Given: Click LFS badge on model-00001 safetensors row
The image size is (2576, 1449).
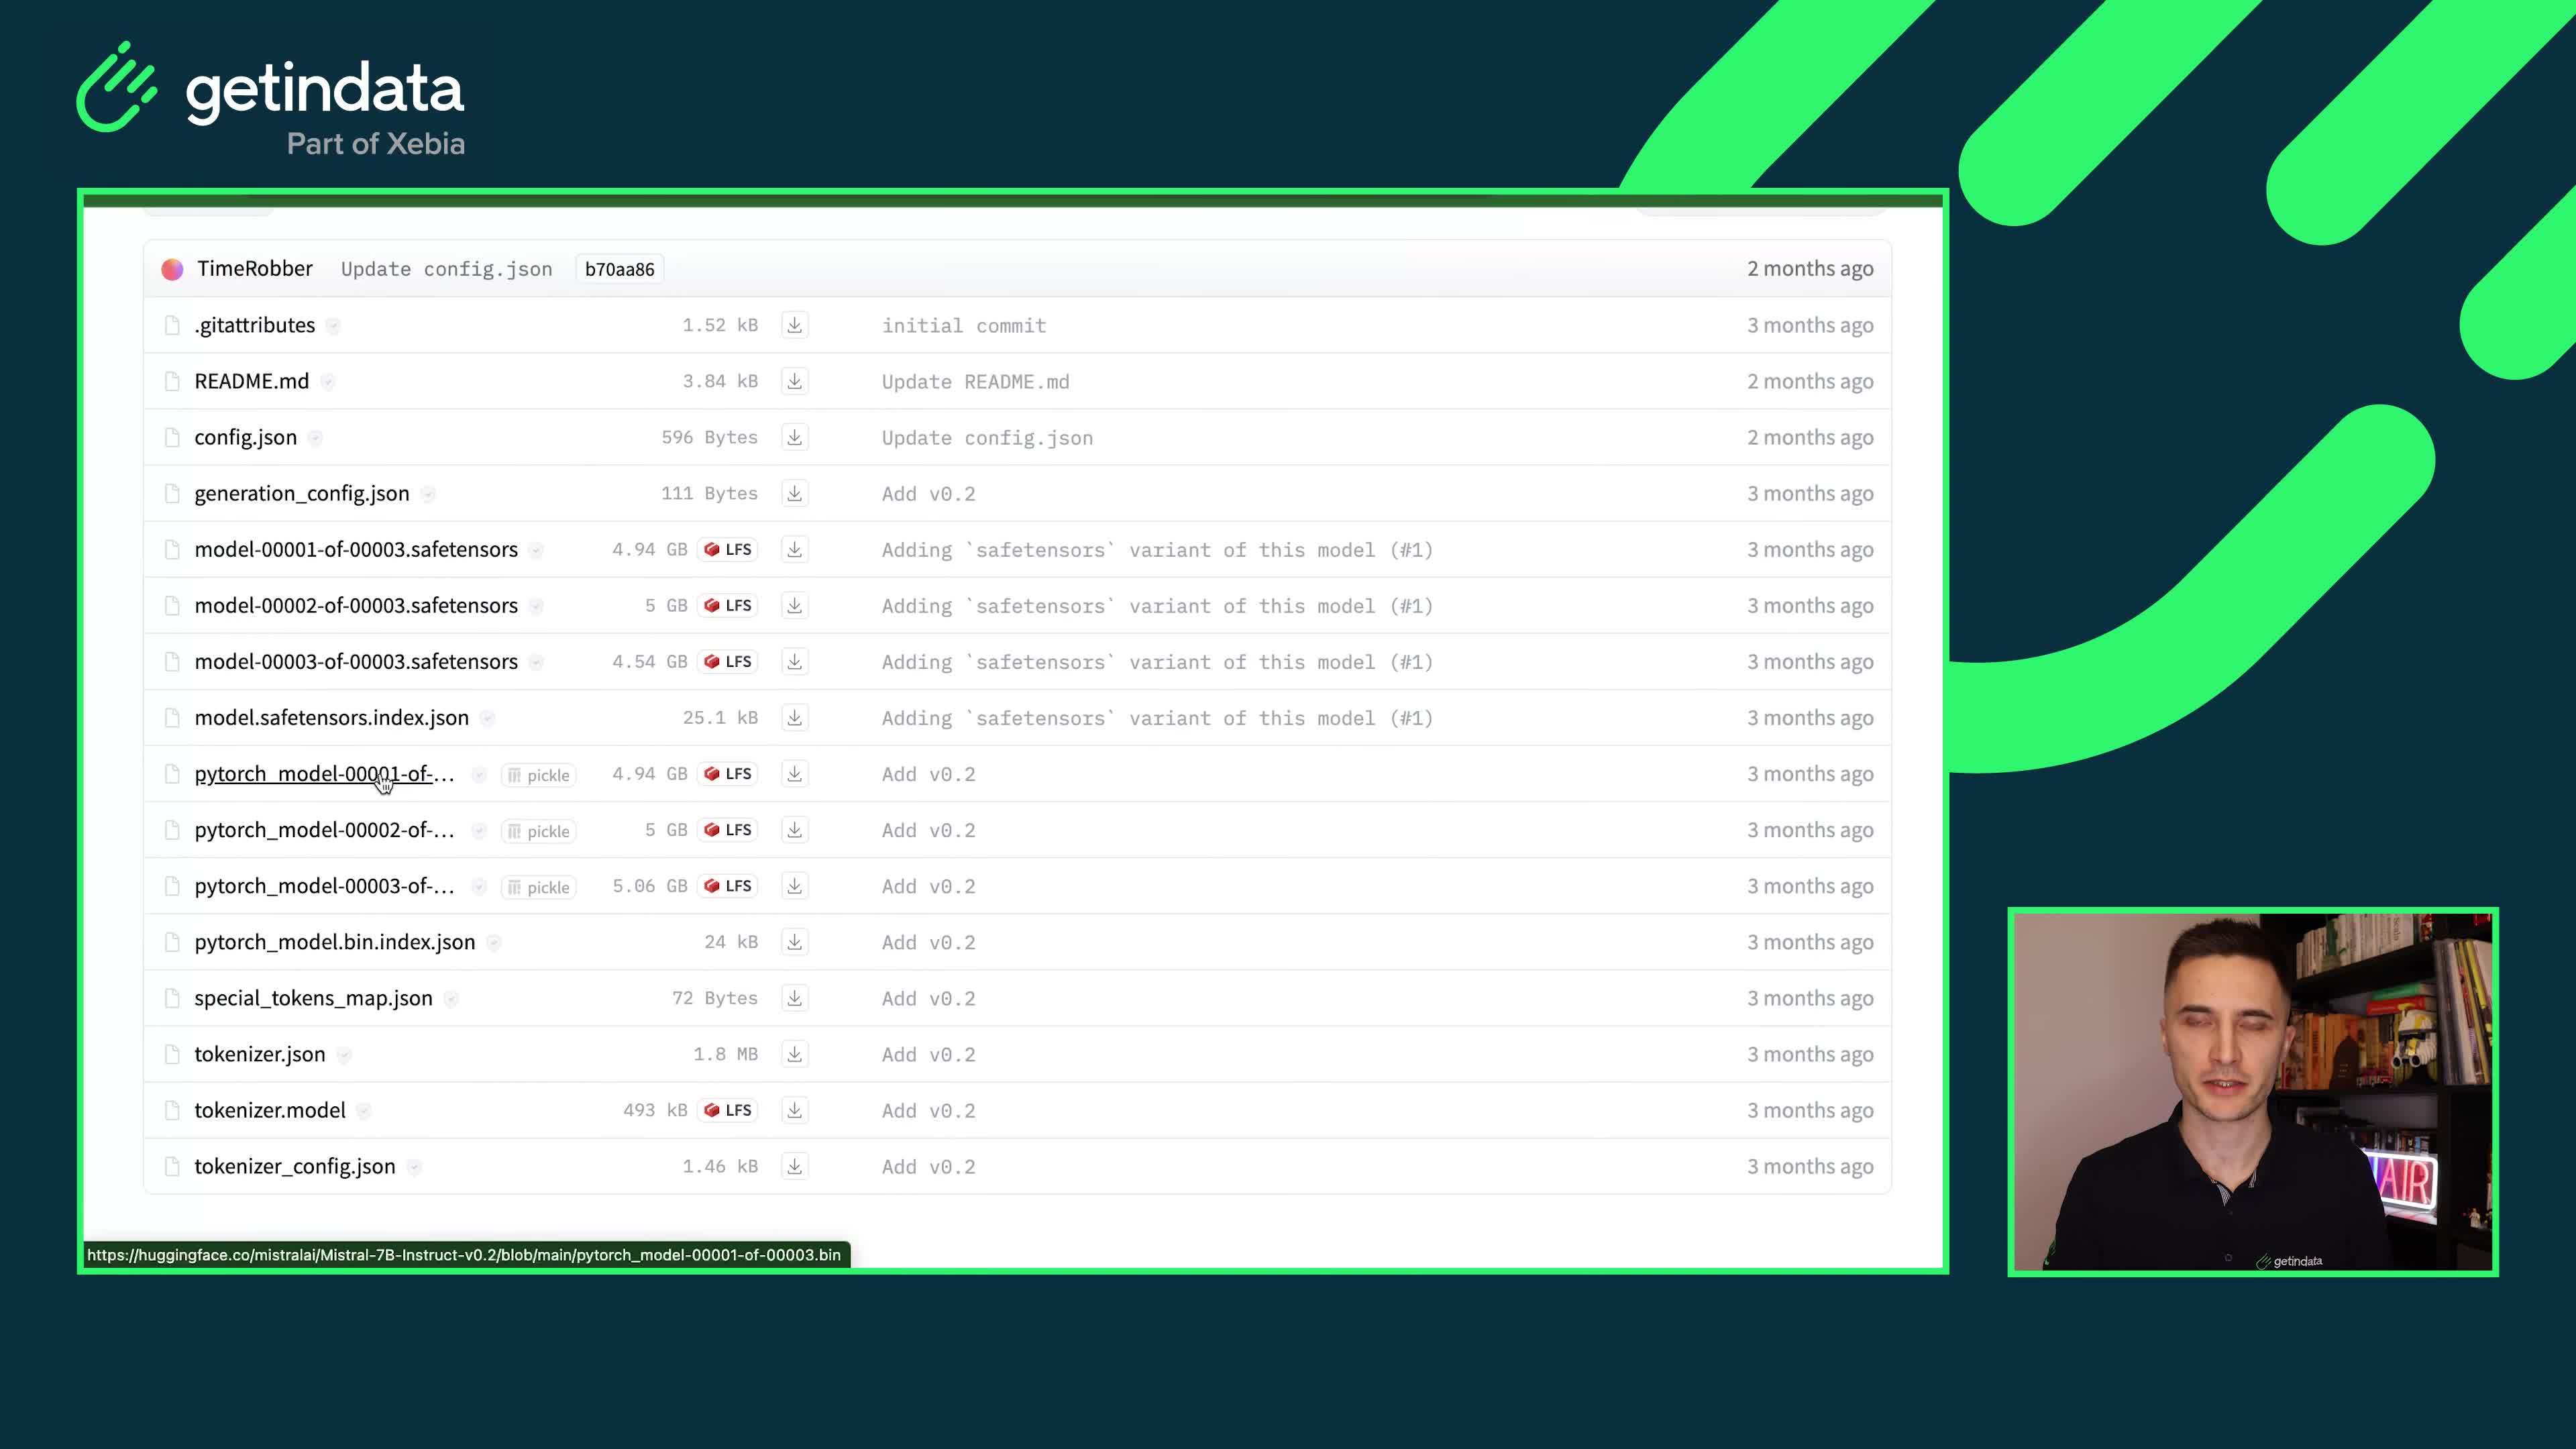Looking at the screenshot, I should 728,549.
